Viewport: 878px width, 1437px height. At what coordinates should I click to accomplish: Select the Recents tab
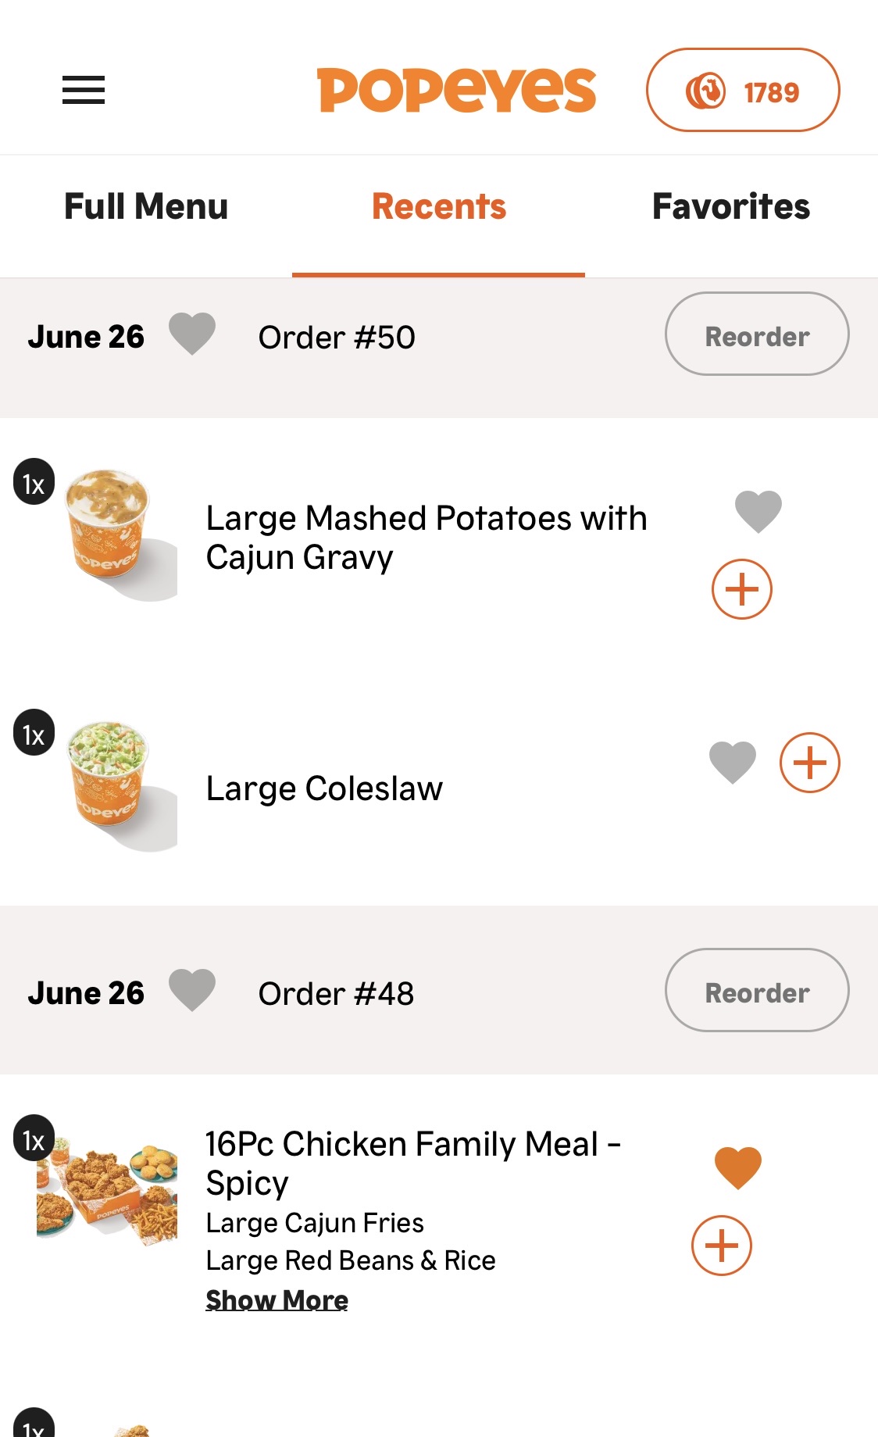point(439,207)
